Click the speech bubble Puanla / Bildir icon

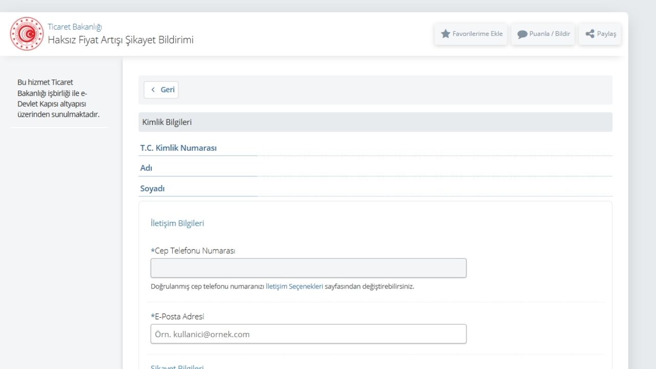coord(522,34)
